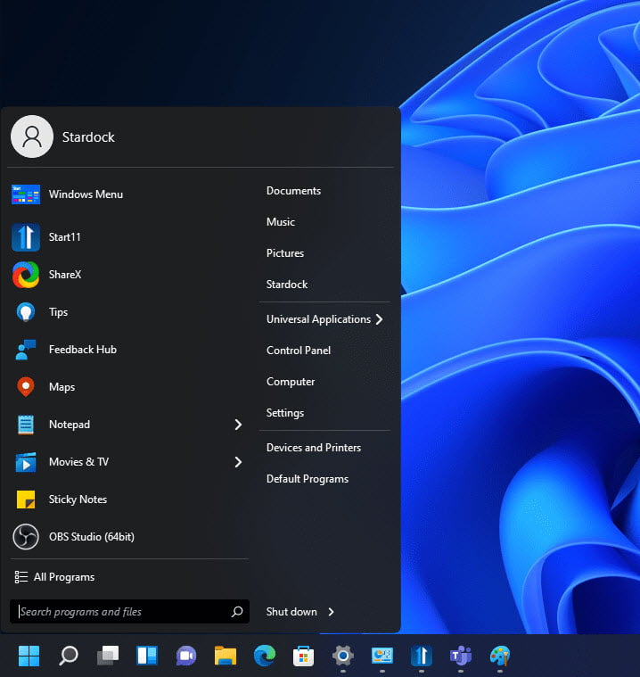Open Control Panel icon on taskbar
This screenshot has height=677, width=640.
[382, 656]
